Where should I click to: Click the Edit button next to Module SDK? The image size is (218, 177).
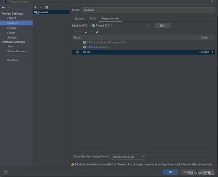162,25
